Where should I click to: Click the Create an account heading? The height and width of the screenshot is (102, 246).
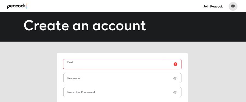click(85, 26)
